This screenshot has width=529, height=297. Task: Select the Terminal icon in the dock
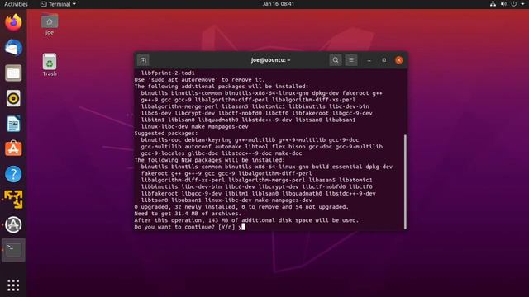tap(13, 250)
